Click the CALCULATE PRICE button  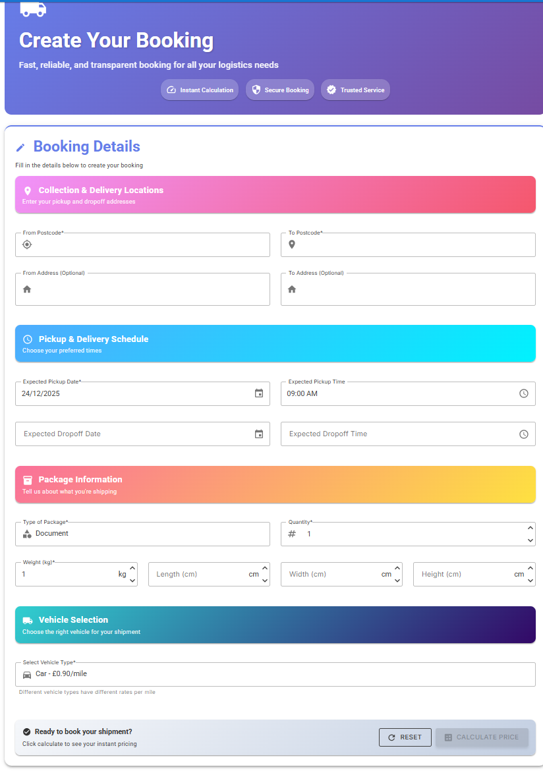pos(482,737)
